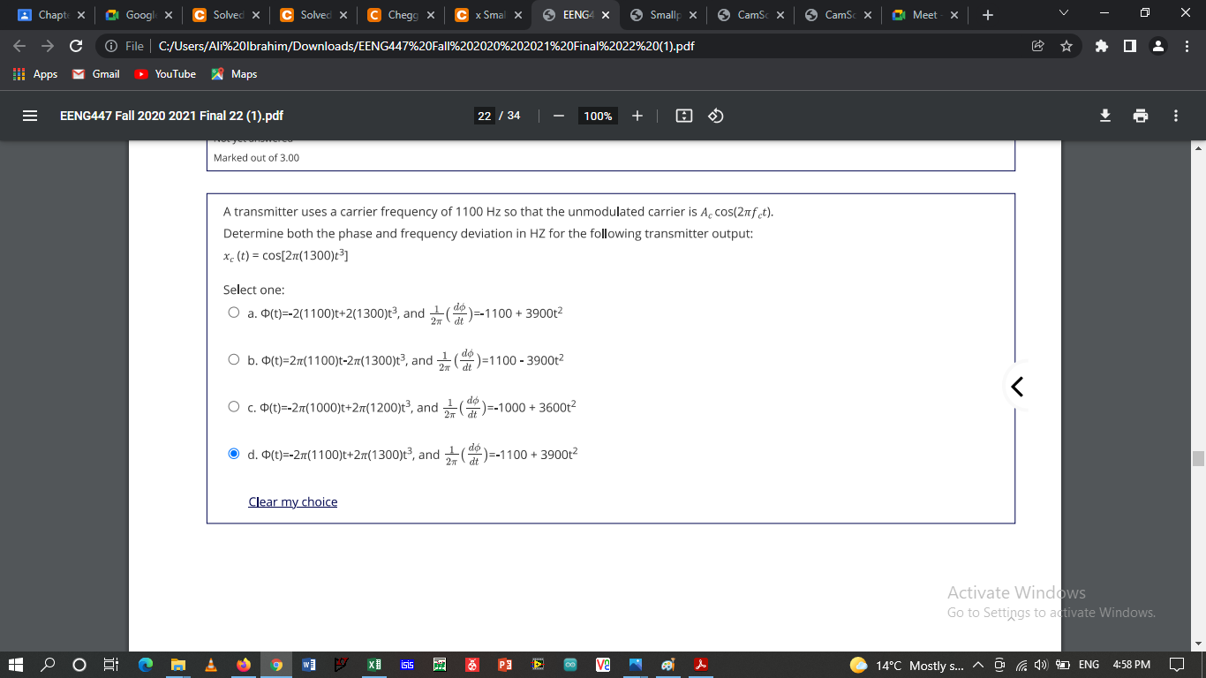Switch to the Gmail bookmark
Image resolution: width=1206 pixels, height=678 pixels.
96,74
